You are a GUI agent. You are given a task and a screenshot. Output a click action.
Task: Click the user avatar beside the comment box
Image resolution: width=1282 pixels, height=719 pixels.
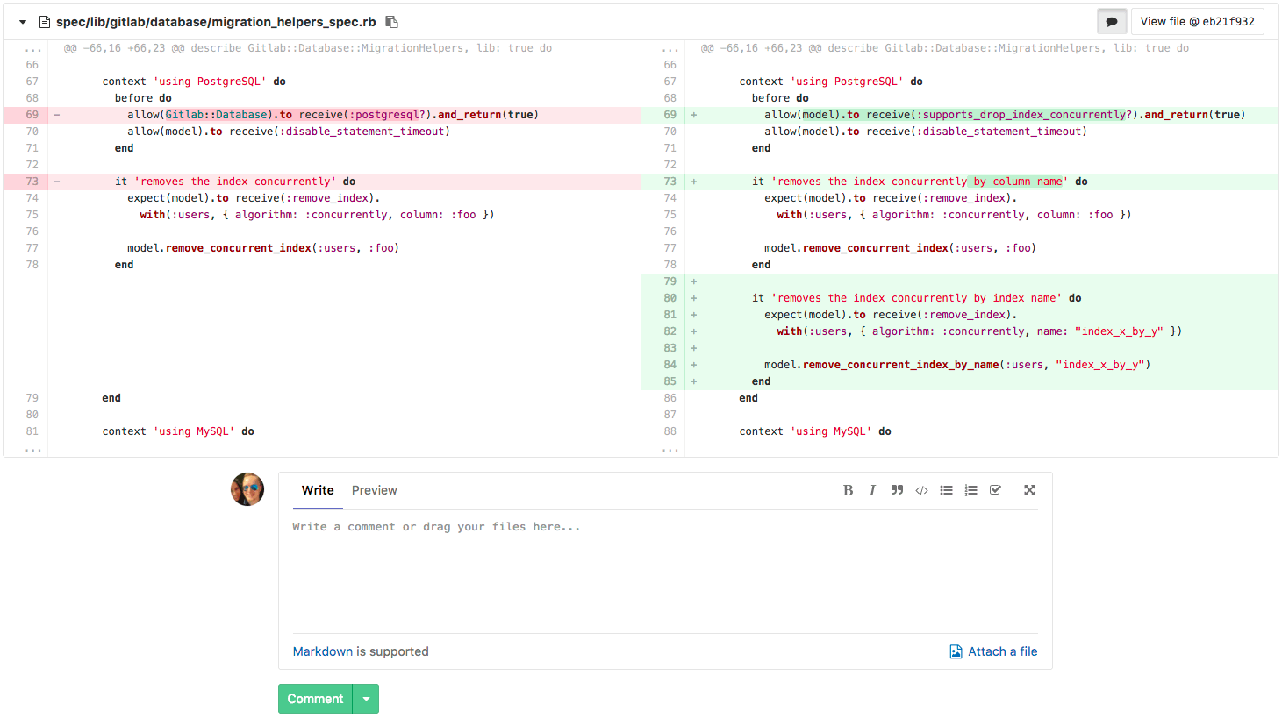pyautogui.click(x=247, y=489)
